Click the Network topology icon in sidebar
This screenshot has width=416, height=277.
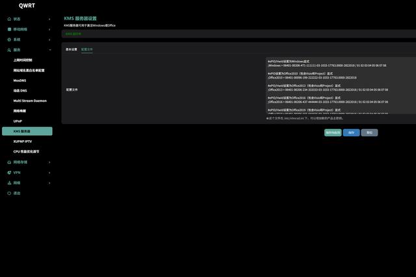[9, 183]
